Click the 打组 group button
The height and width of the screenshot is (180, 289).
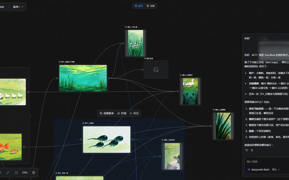122,113
